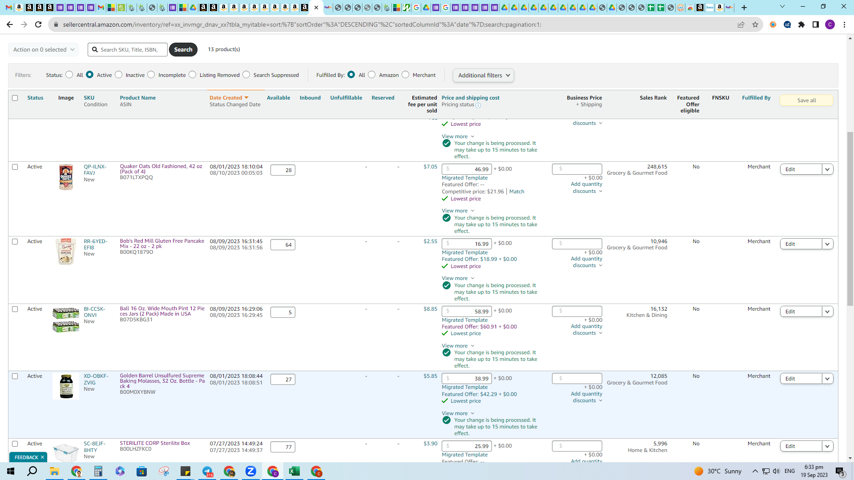The height and width of the screenshot is (480, 854).
Task: Open SKU link XD-OBKF-ZVIG
Action: coord(96,379)
